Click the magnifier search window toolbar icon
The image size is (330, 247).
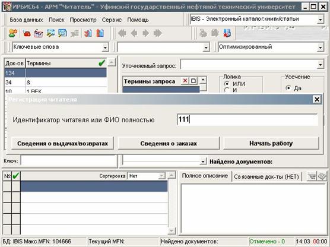pyautogui.click(x=62, y=33)
